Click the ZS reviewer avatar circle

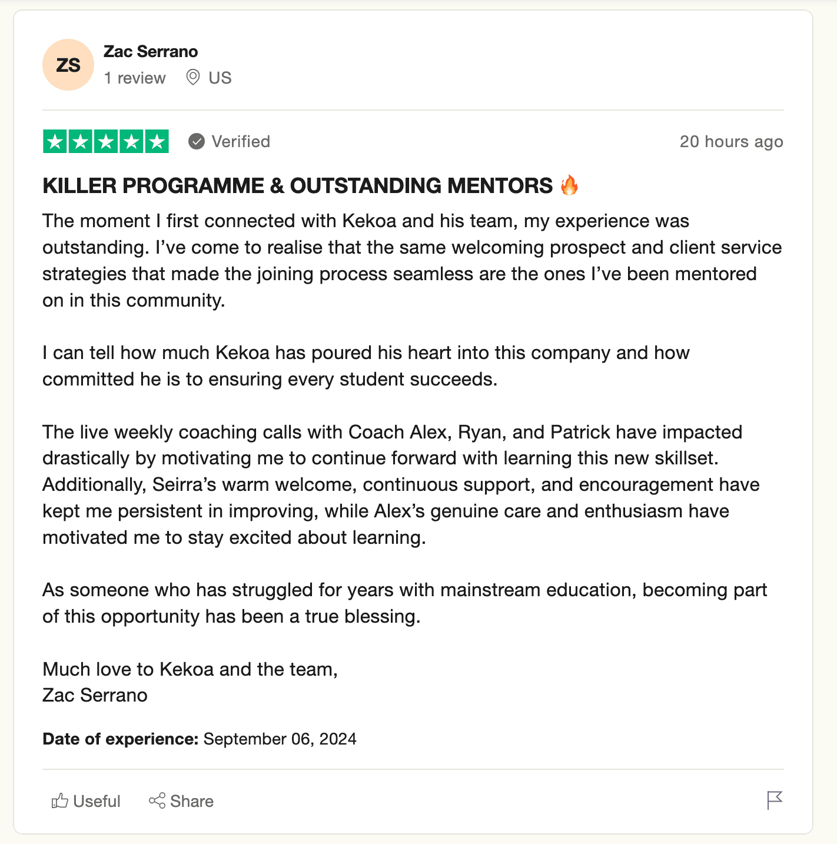[68, 65]
